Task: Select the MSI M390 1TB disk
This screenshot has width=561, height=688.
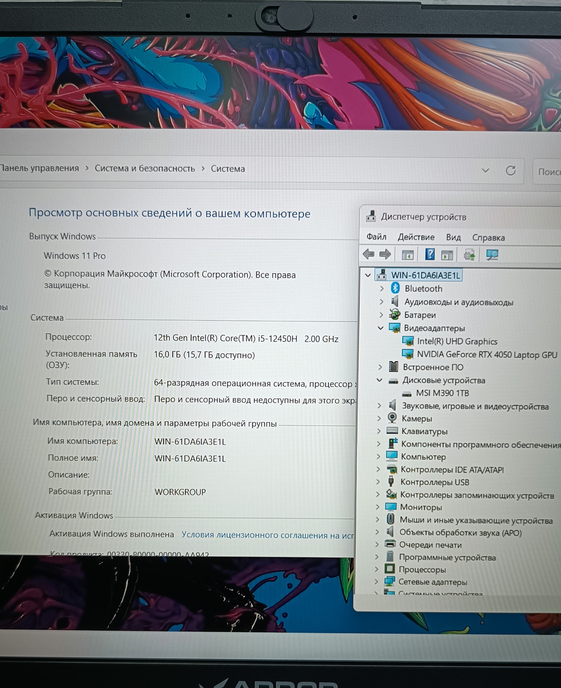Action: pos(442,393)
